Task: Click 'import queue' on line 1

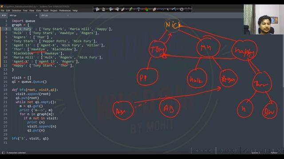Action: click(24, 21)
